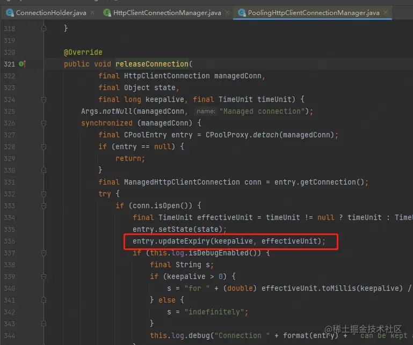Click the "Connection " string literal
Viewport: 413px width, 345px height.
242,335
